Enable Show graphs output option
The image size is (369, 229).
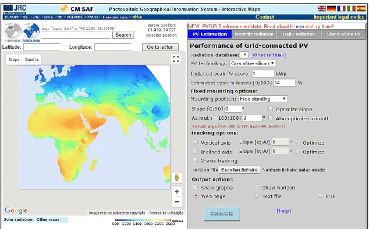(x=196, y=187)
